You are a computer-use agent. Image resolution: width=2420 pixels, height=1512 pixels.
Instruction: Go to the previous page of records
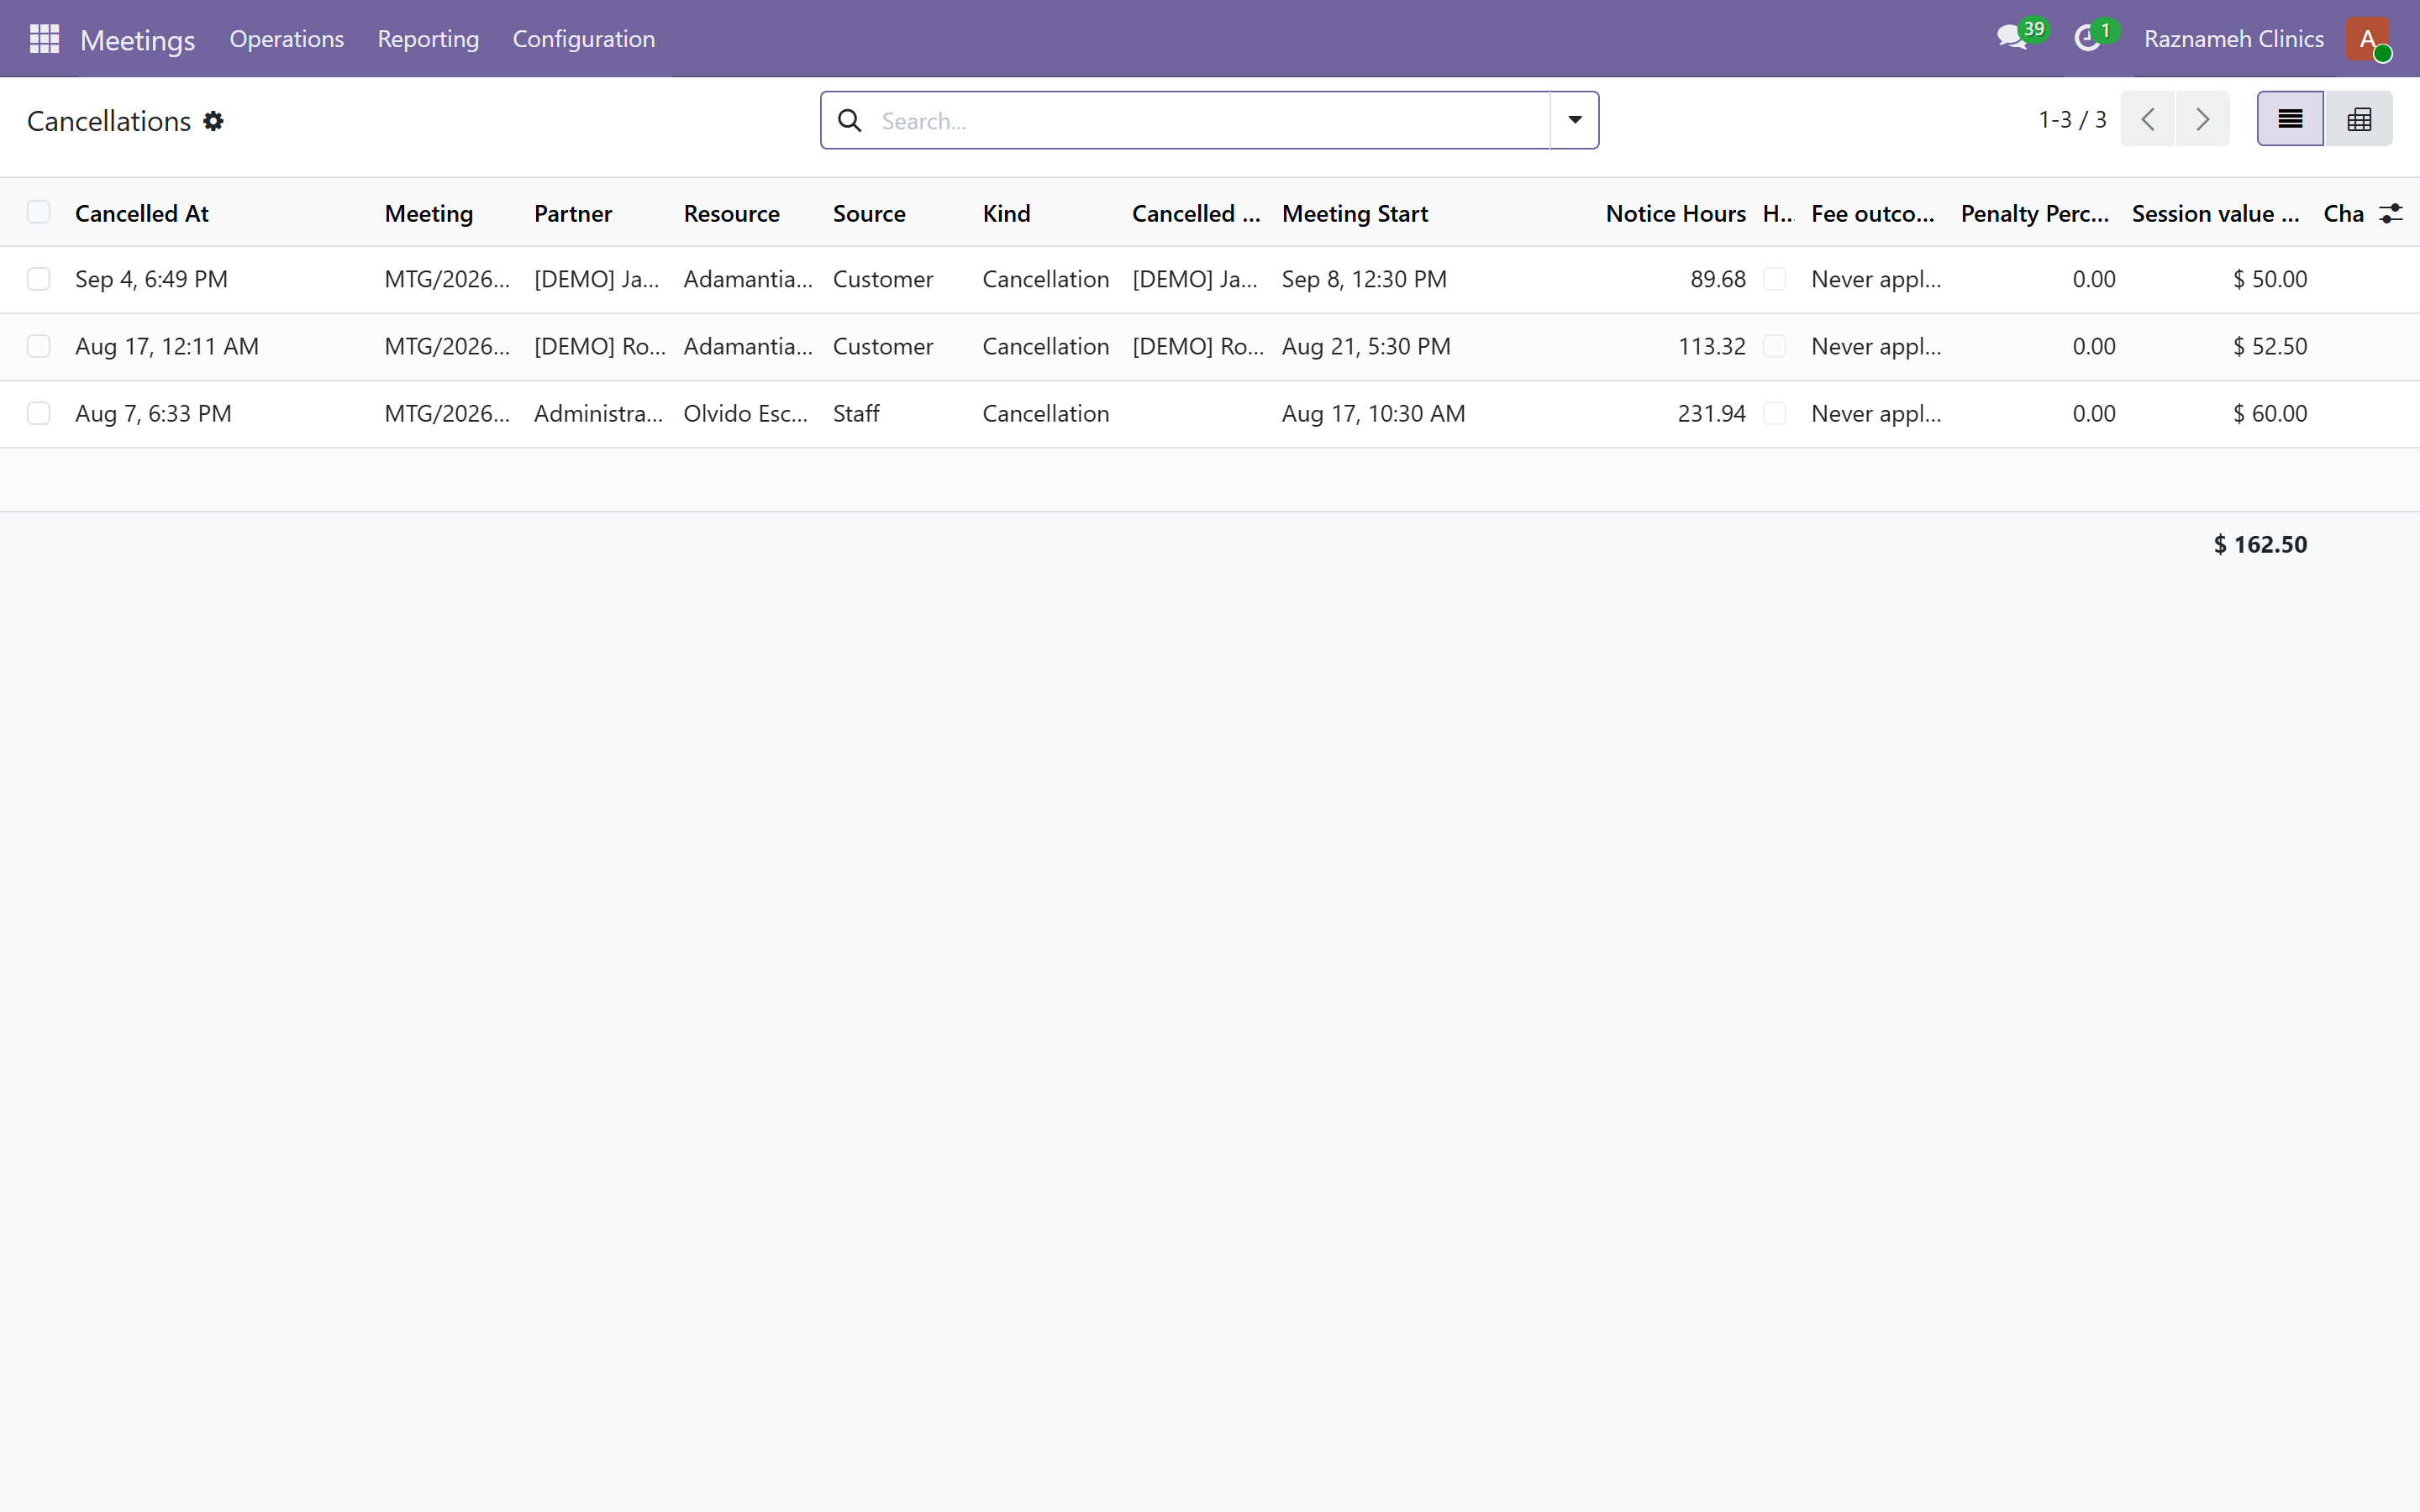(x=2148, y=119)
